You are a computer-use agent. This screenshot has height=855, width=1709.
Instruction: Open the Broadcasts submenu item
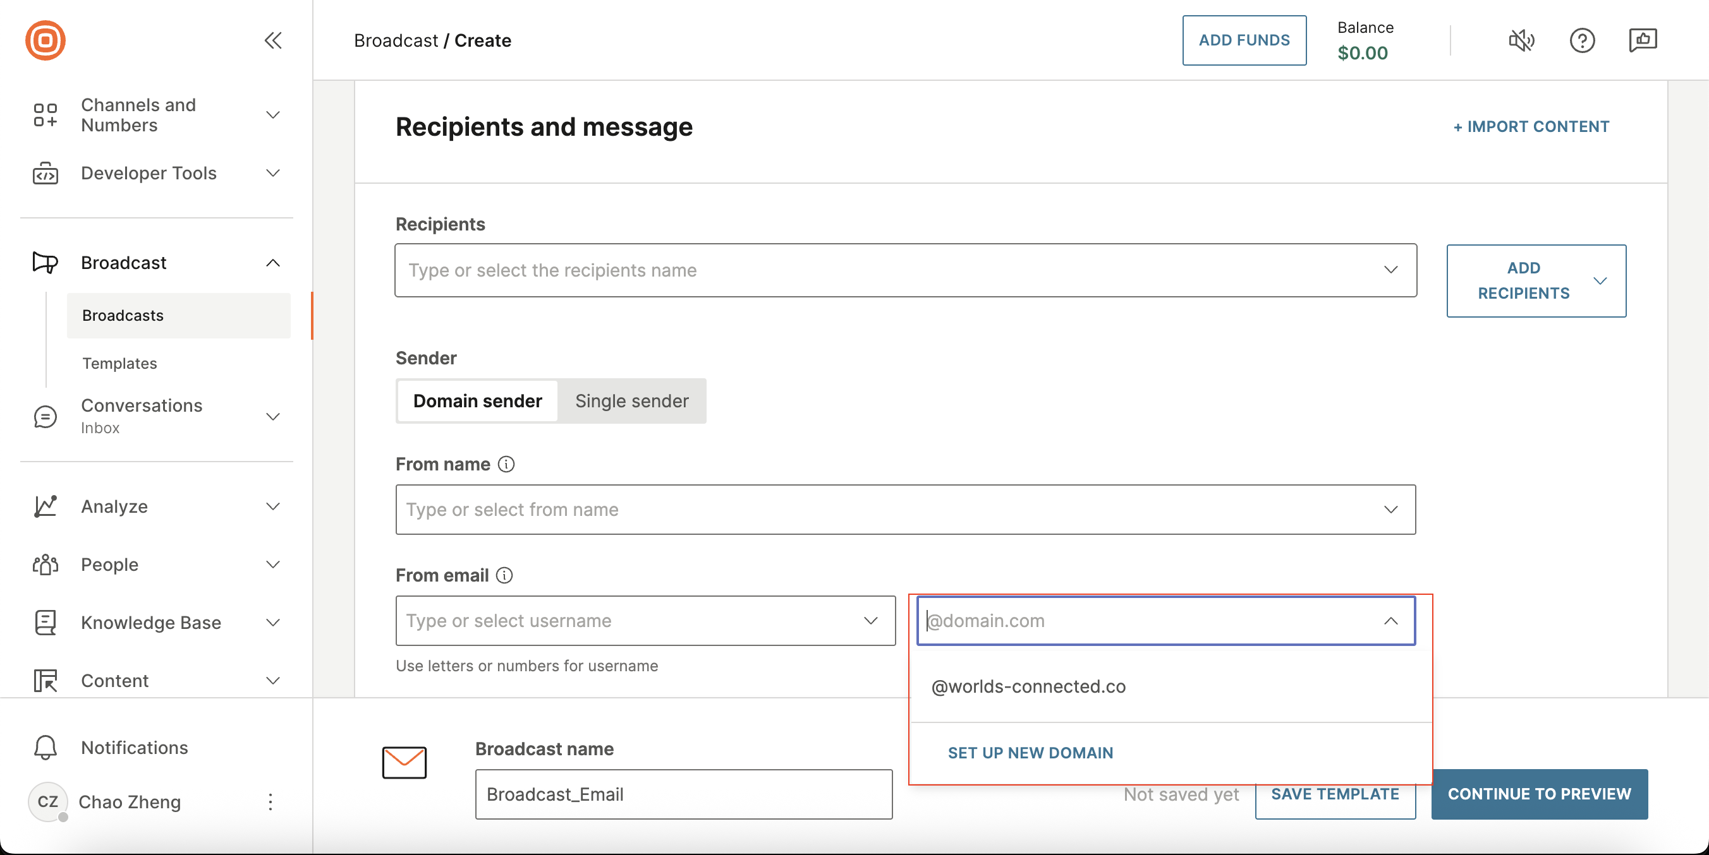pyautogui.click(x=178, y=316)
